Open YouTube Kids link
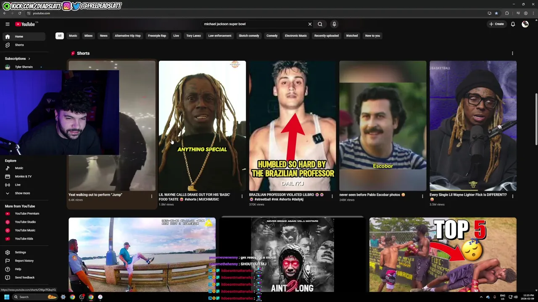 coord(24,239)
